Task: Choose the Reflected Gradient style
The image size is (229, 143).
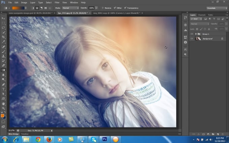Action: (45, 8)
